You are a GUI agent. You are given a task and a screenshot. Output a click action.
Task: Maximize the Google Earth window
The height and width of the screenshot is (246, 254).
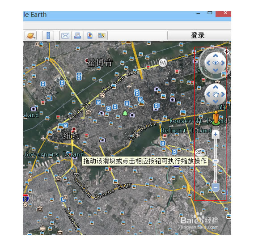pos(210,13)
